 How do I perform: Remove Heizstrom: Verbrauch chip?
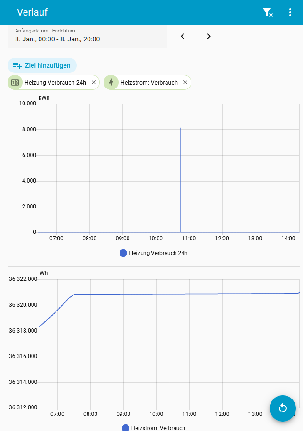(x=185, y=82)
